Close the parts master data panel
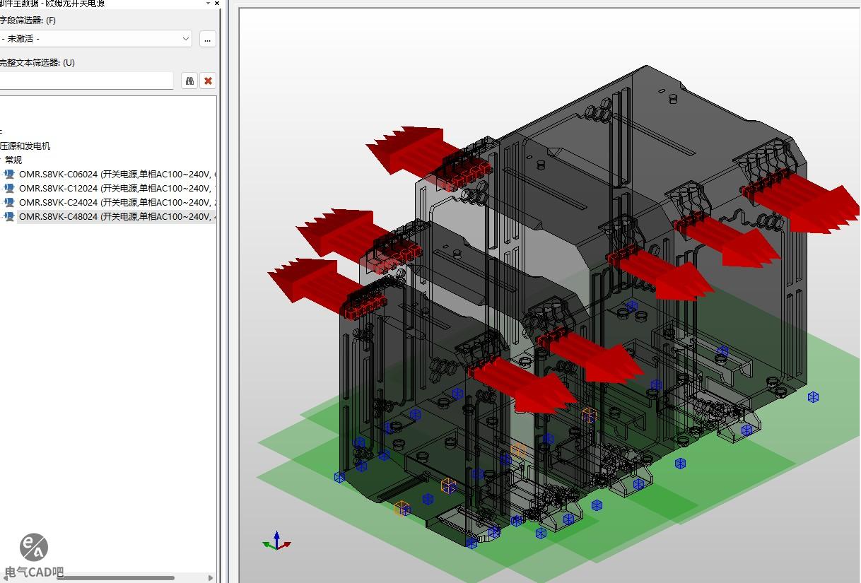Screen dimensions: 861x583 pyautogui.click(x=217, y=4)
